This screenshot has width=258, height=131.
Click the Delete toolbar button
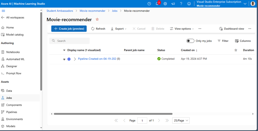[158, 29]
